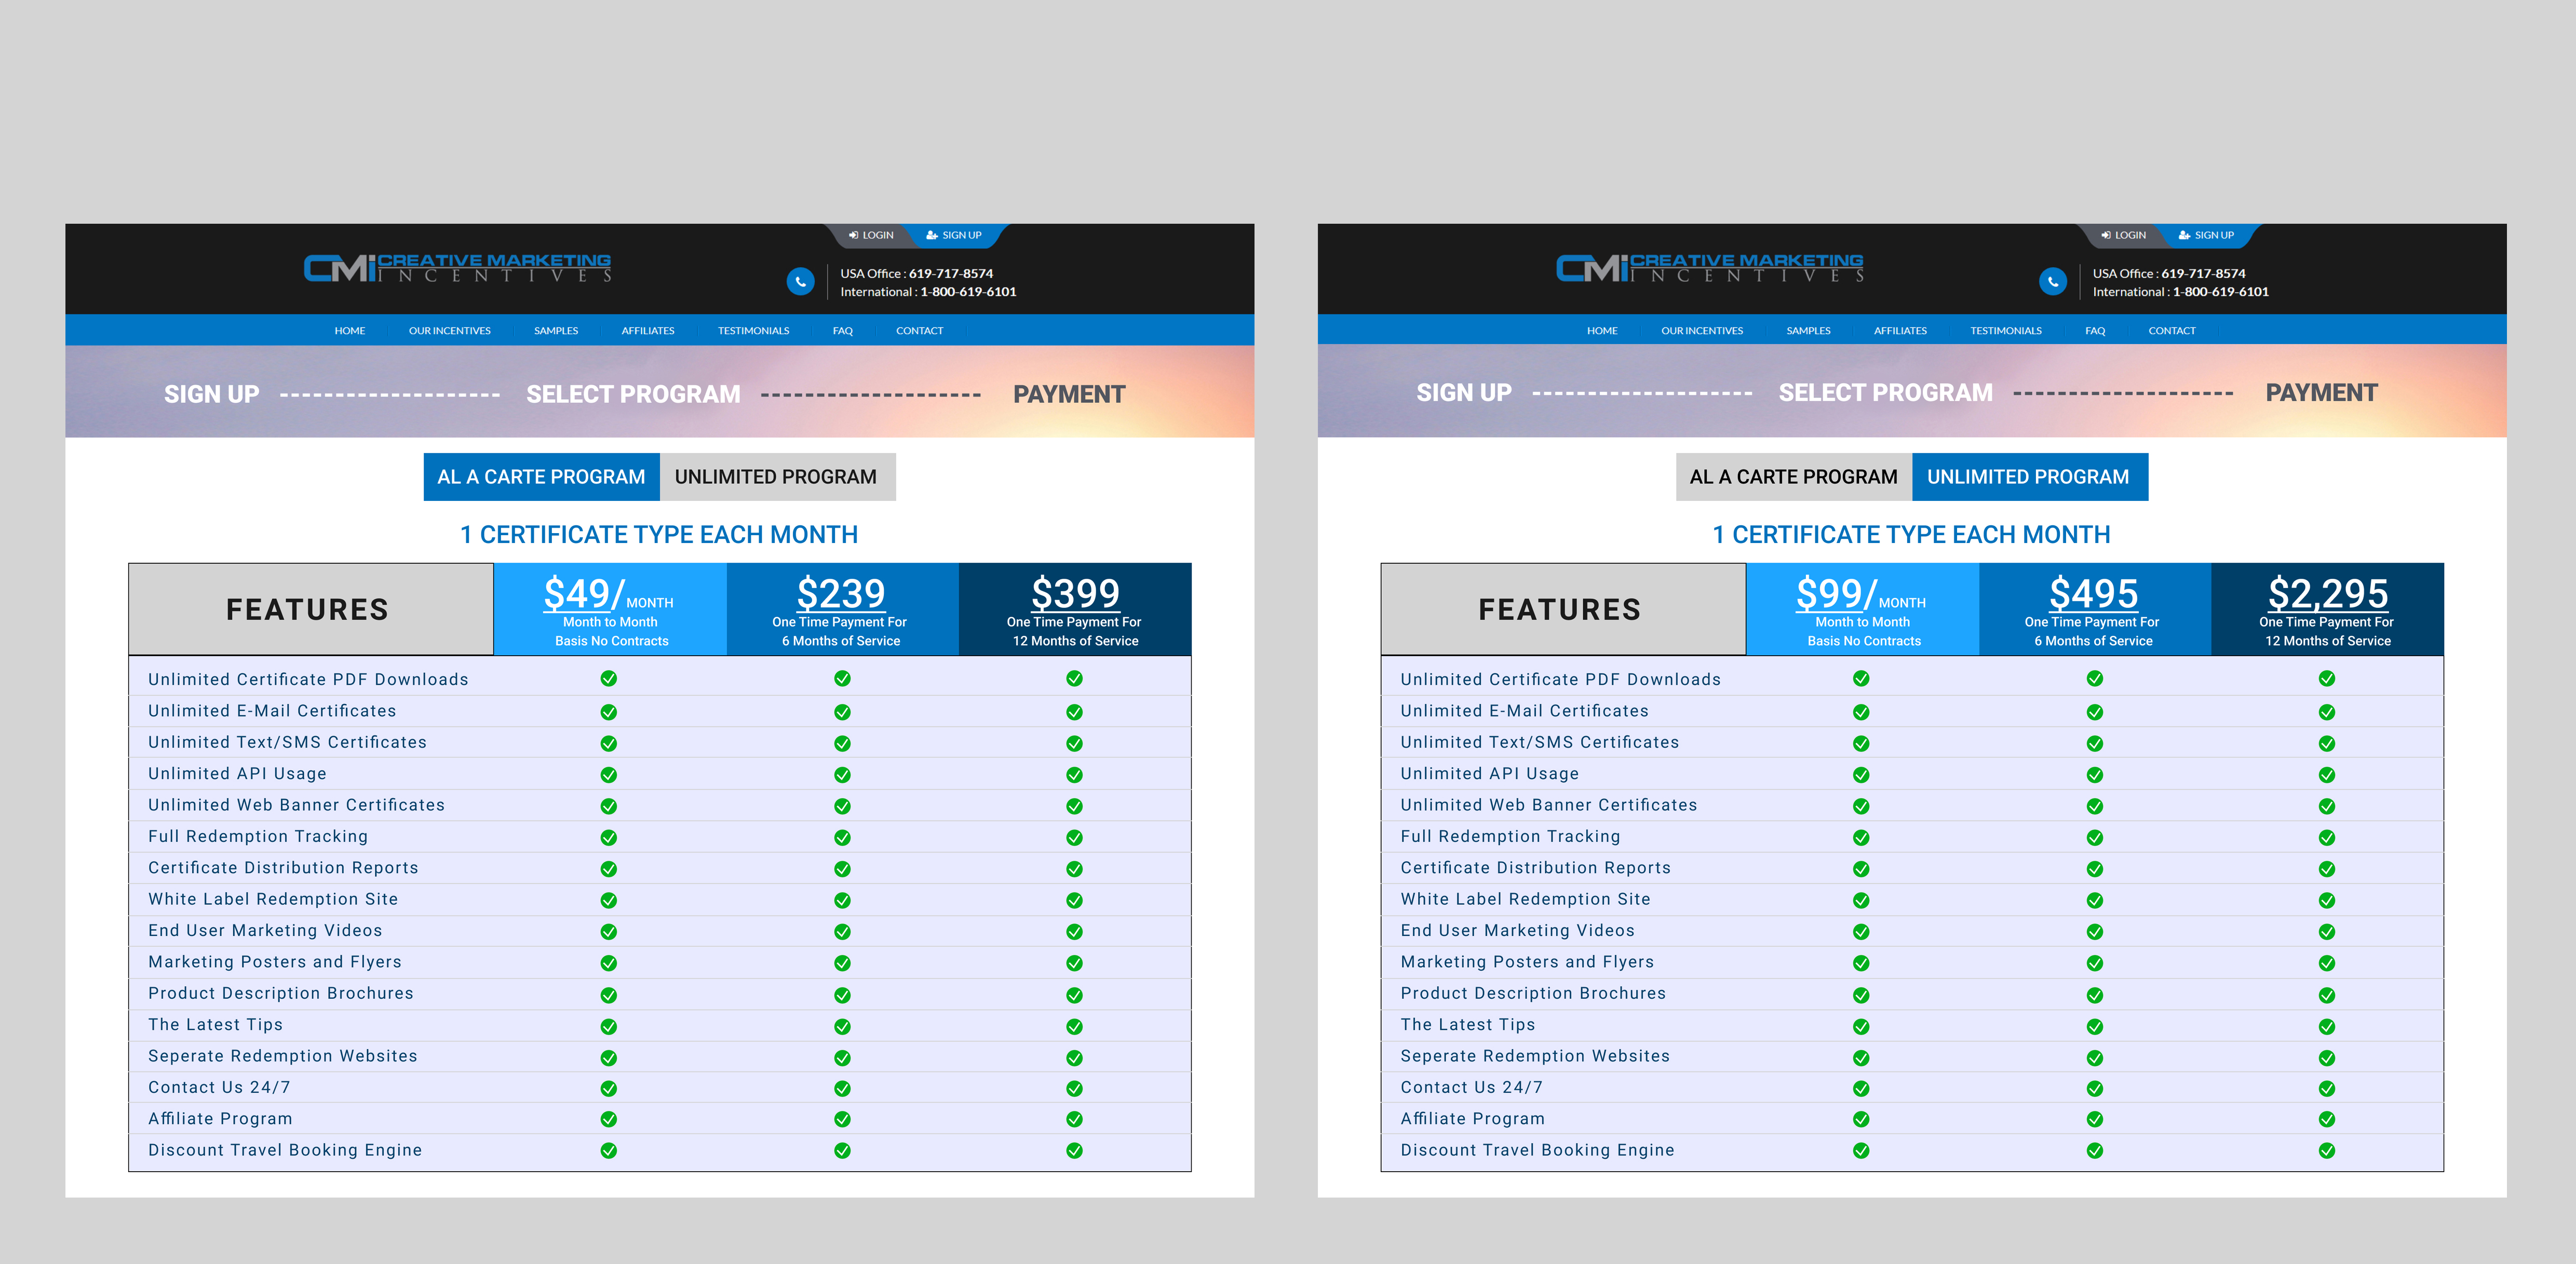The width and height of the screenshot is (2576, 1264).
Task: Open TESTIMONIALS menu item on right page
Action: (x=2005, y=331)
